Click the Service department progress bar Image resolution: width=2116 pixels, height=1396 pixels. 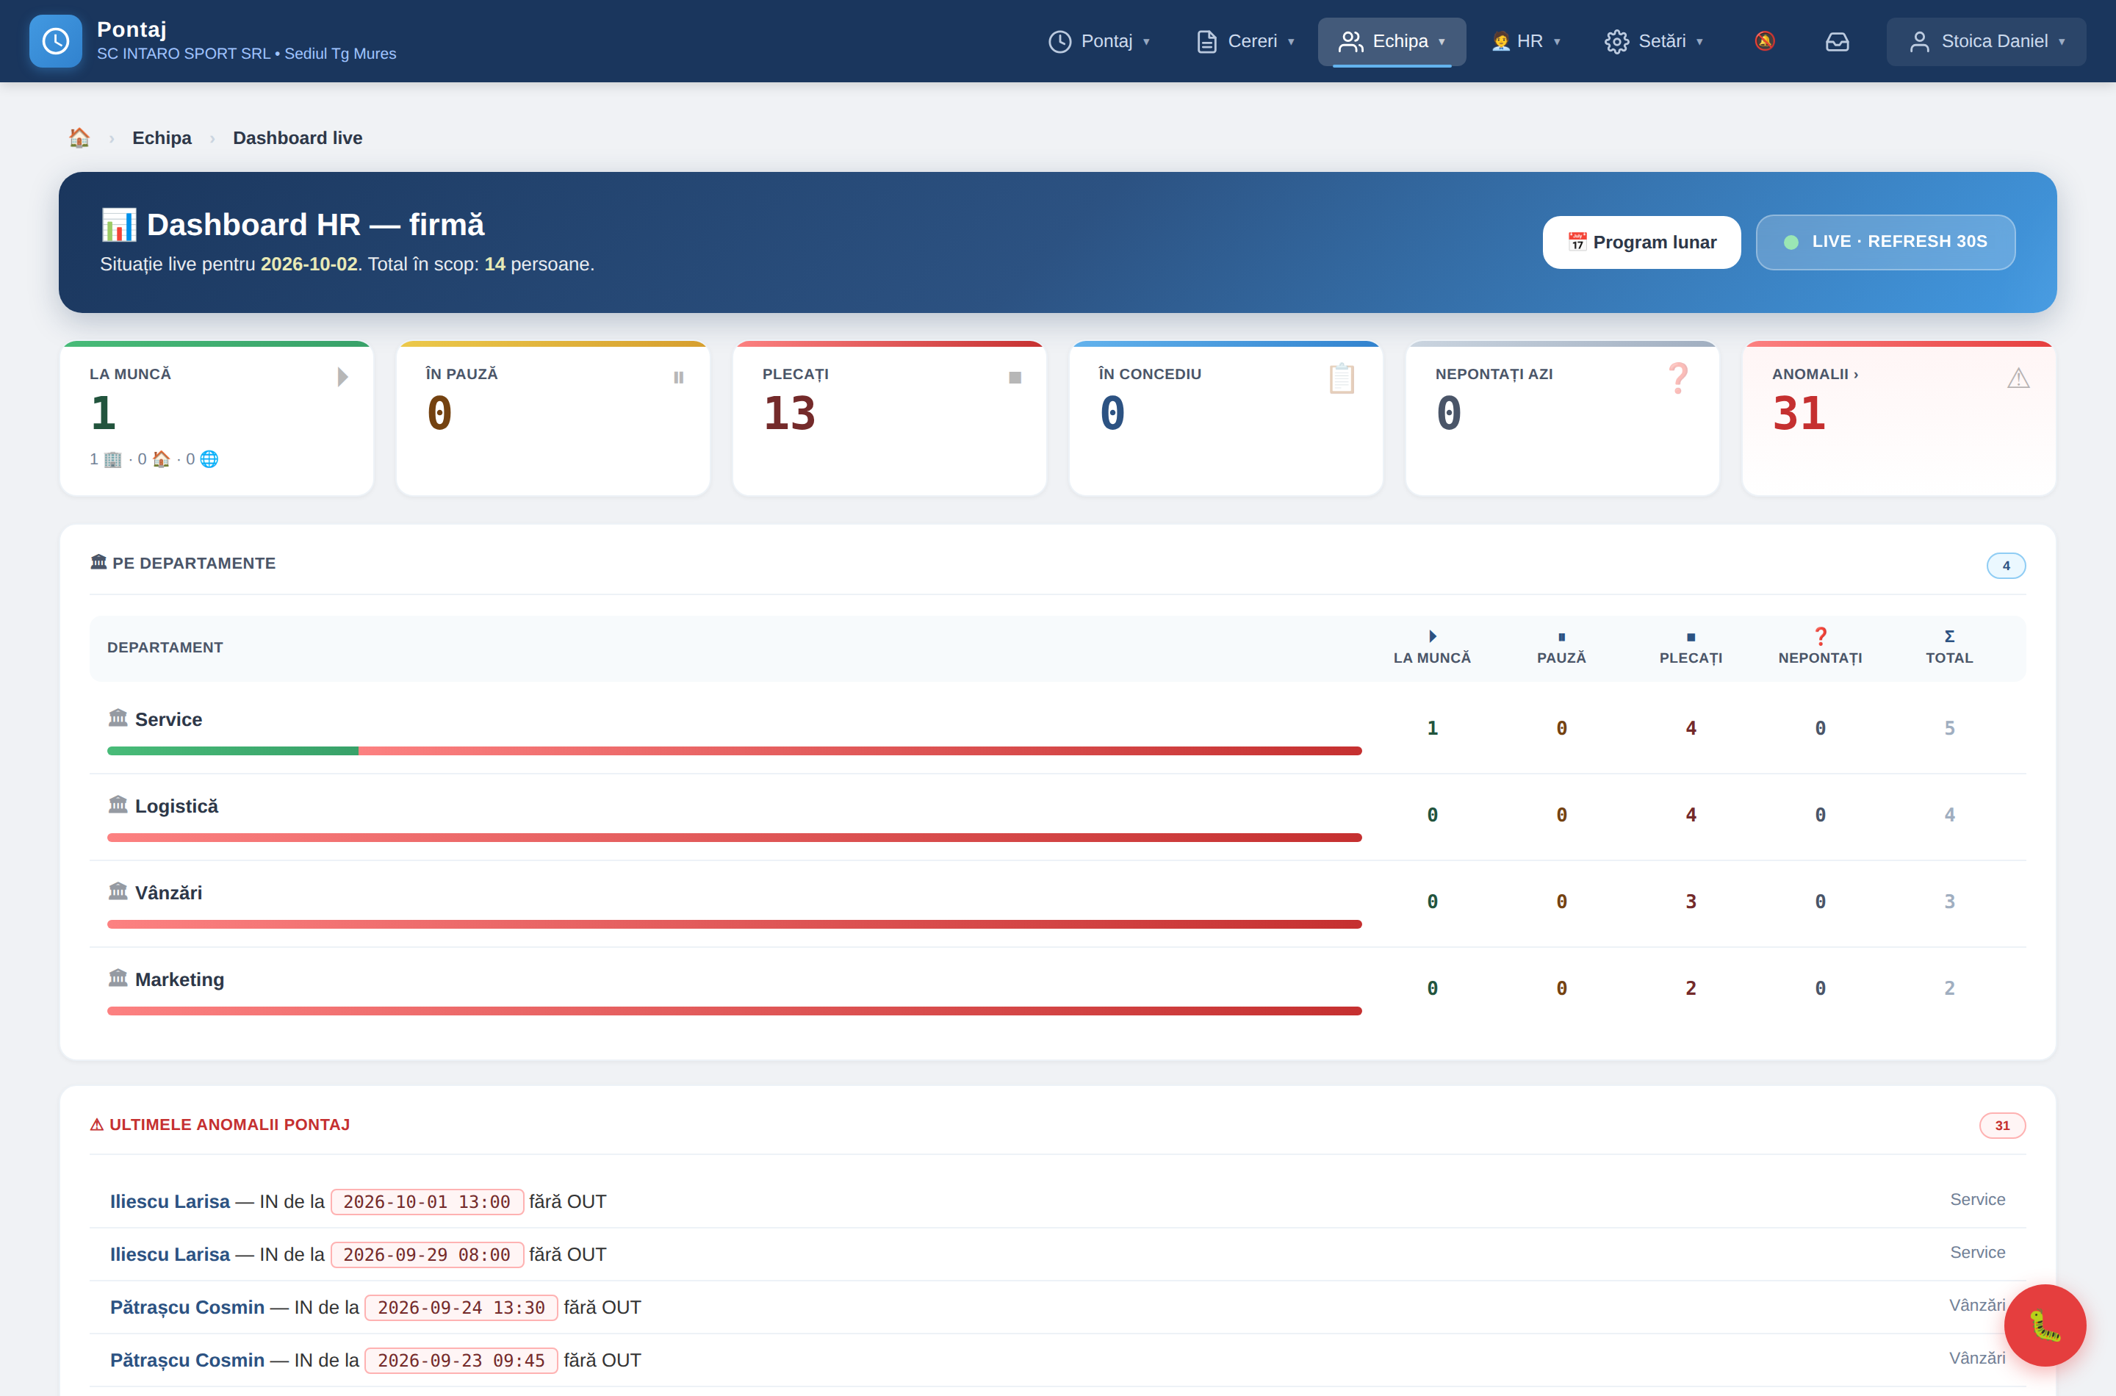[735, 752]
